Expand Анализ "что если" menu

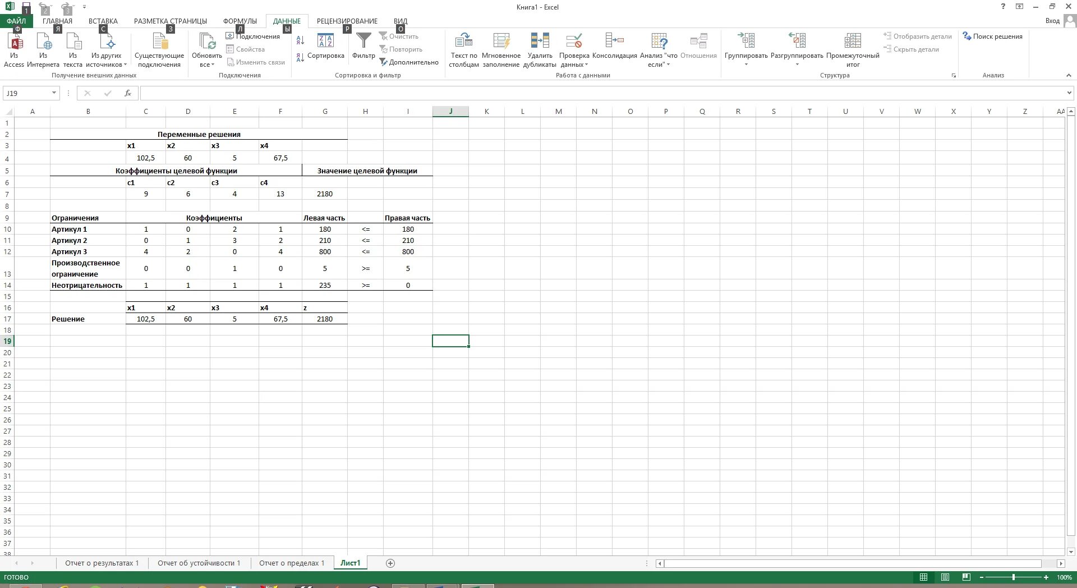point(659,49)
